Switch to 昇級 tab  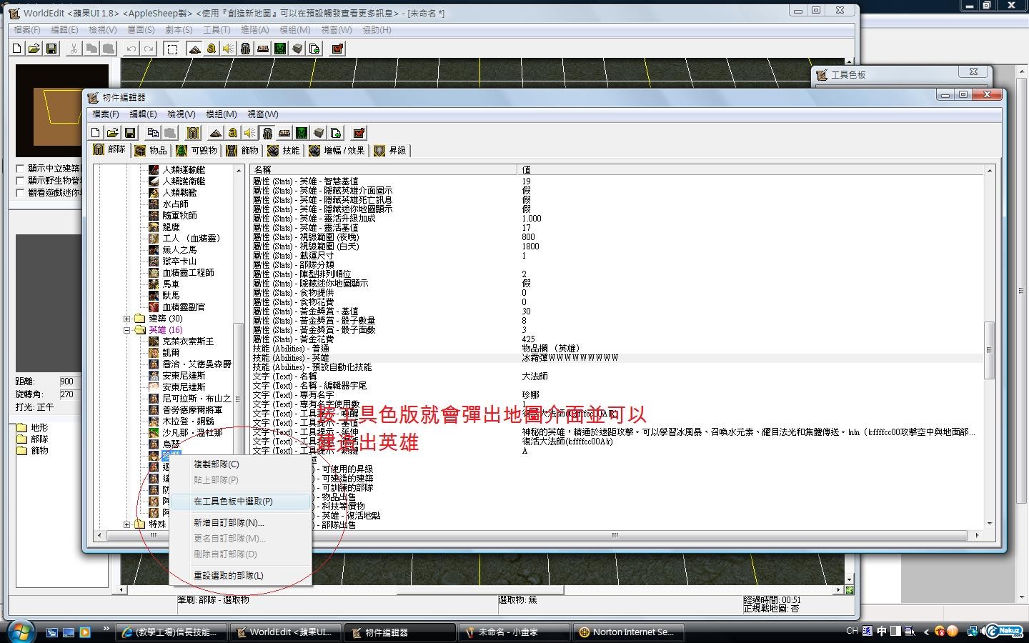point(390,151)
